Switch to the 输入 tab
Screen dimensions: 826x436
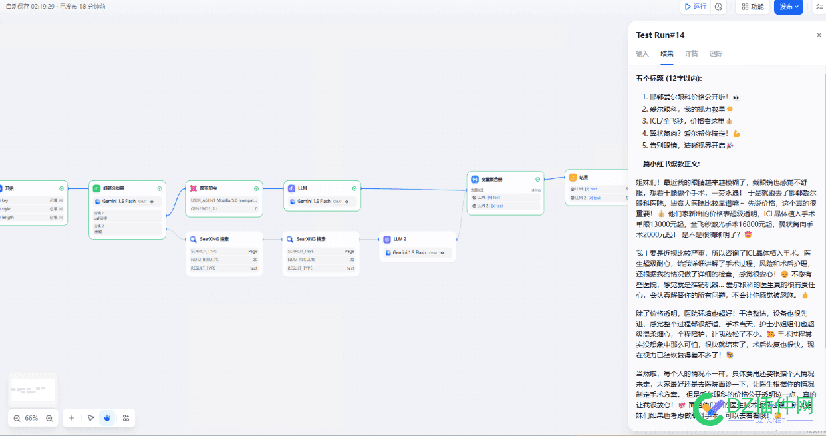click(x=642, y=53)
